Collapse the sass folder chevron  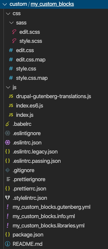pyautogui.click(x=11, y=23)
